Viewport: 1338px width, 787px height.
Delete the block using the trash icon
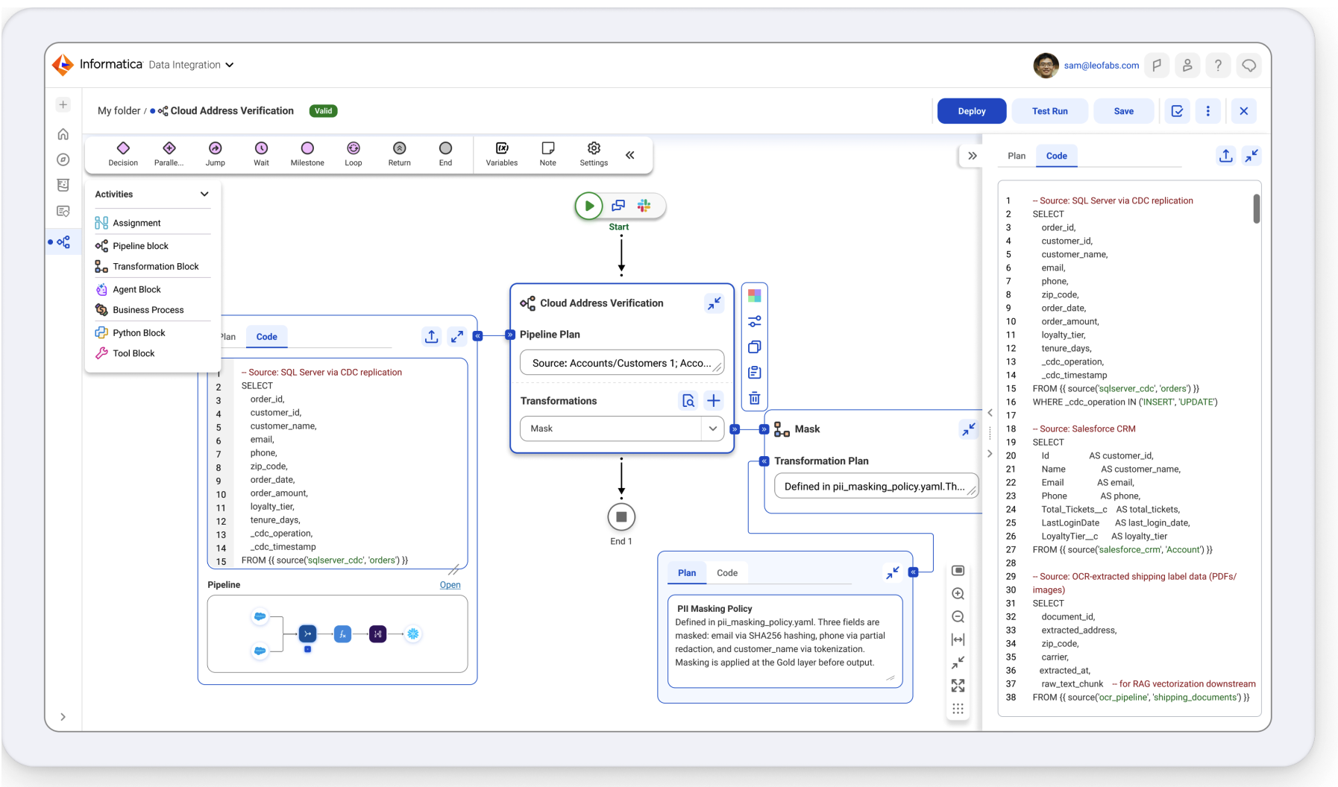[755, 398]
